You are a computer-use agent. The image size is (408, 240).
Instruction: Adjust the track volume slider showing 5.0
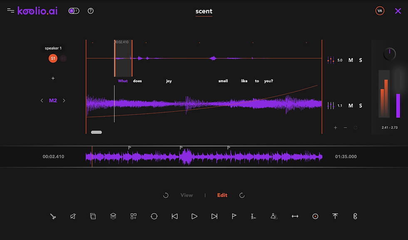[332, 60]
